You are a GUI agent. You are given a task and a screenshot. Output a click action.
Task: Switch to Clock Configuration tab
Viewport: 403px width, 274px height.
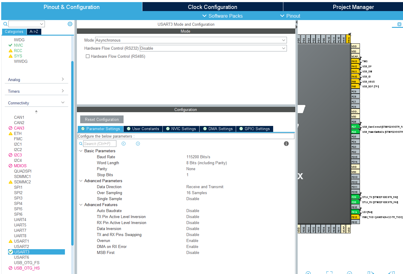[212, 7]
